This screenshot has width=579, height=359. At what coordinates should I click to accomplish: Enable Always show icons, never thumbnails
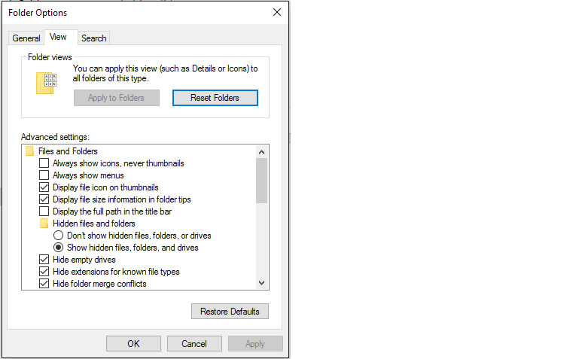click(x=44, y=163)
